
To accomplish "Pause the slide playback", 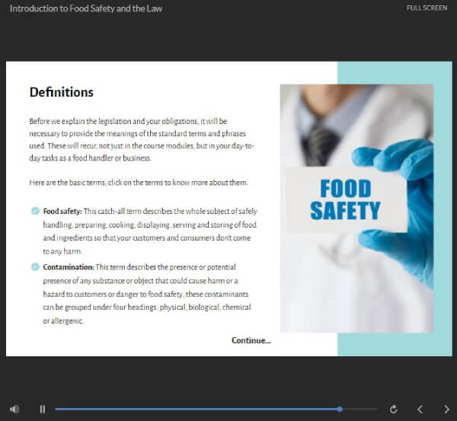I will click(43, 409).
